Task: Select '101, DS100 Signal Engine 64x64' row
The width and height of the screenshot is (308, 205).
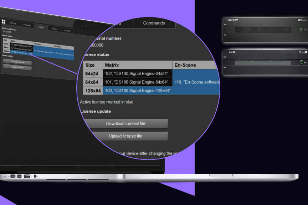Action: pyautogui.click(x=138, y=82)
